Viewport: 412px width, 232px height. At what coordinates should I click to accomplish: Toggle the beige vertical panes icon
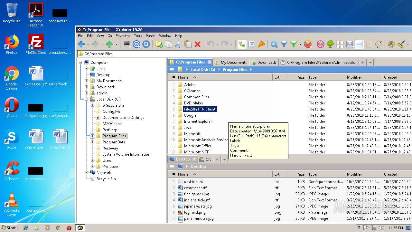pyautogui.click(x=369, y=44)
